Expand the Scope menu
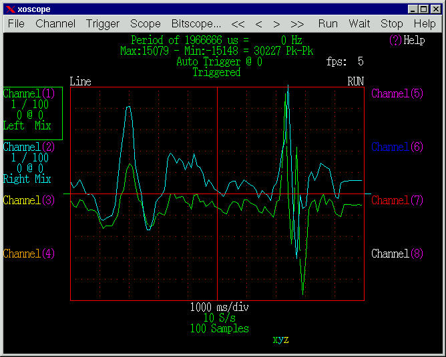This screenshot has height=357, width=446. [x=145, y=23]
